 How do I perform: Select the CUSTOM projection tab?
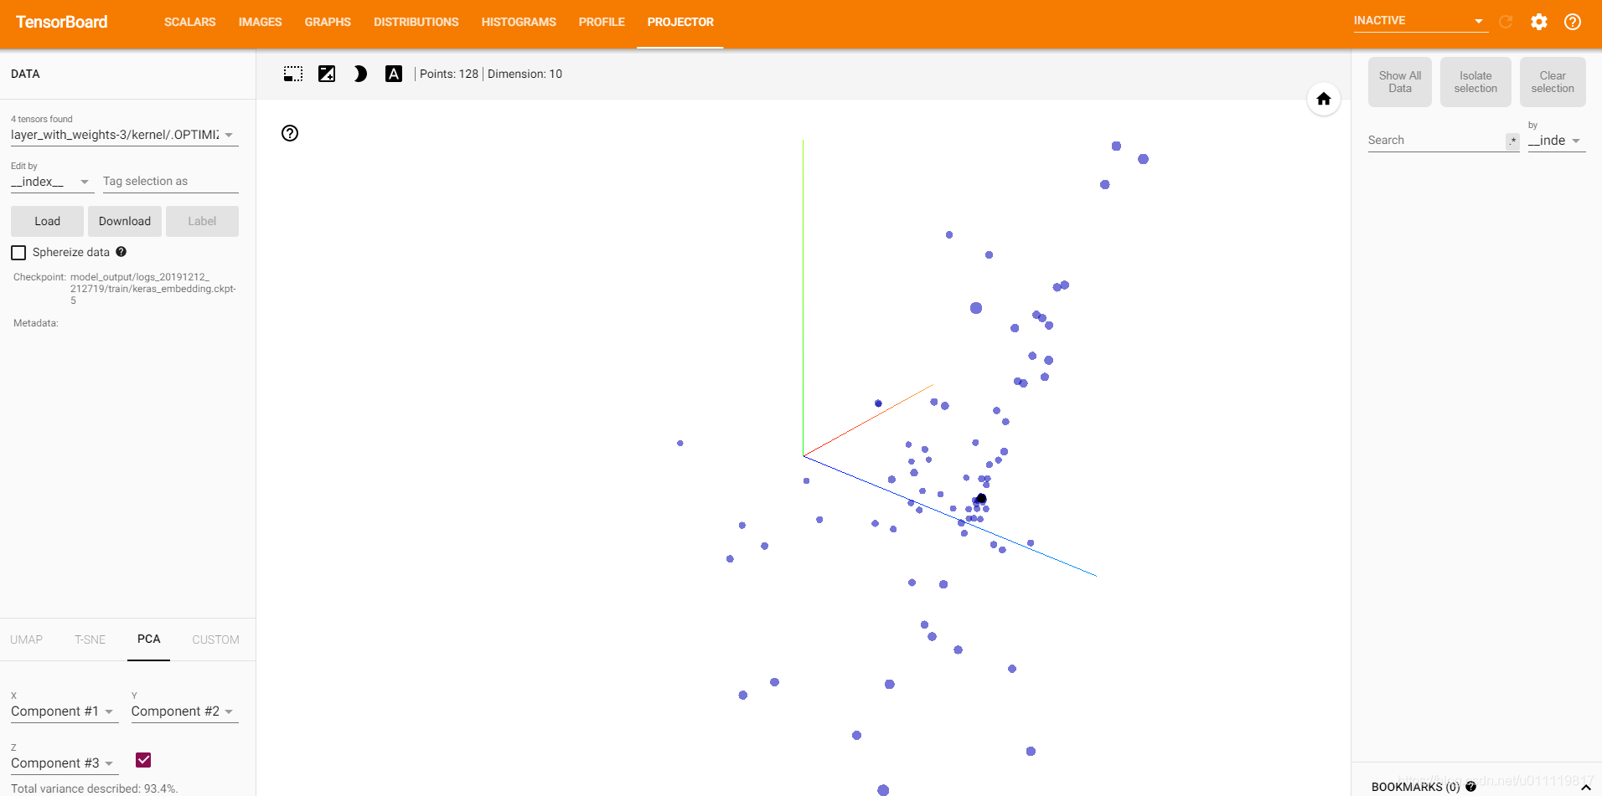(x=215, y=639)
